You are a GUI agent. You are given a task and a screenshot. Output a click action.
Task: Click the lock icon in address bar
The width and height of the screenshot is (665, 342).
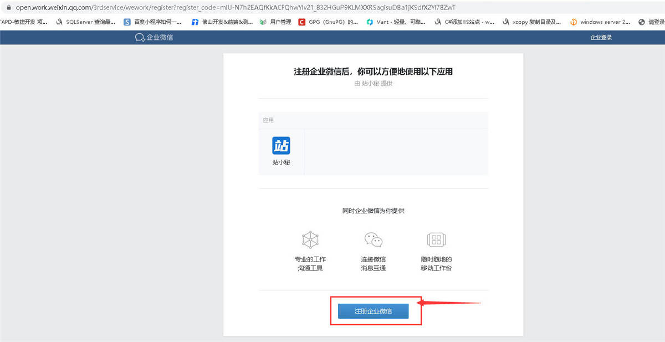click(8, 8)
